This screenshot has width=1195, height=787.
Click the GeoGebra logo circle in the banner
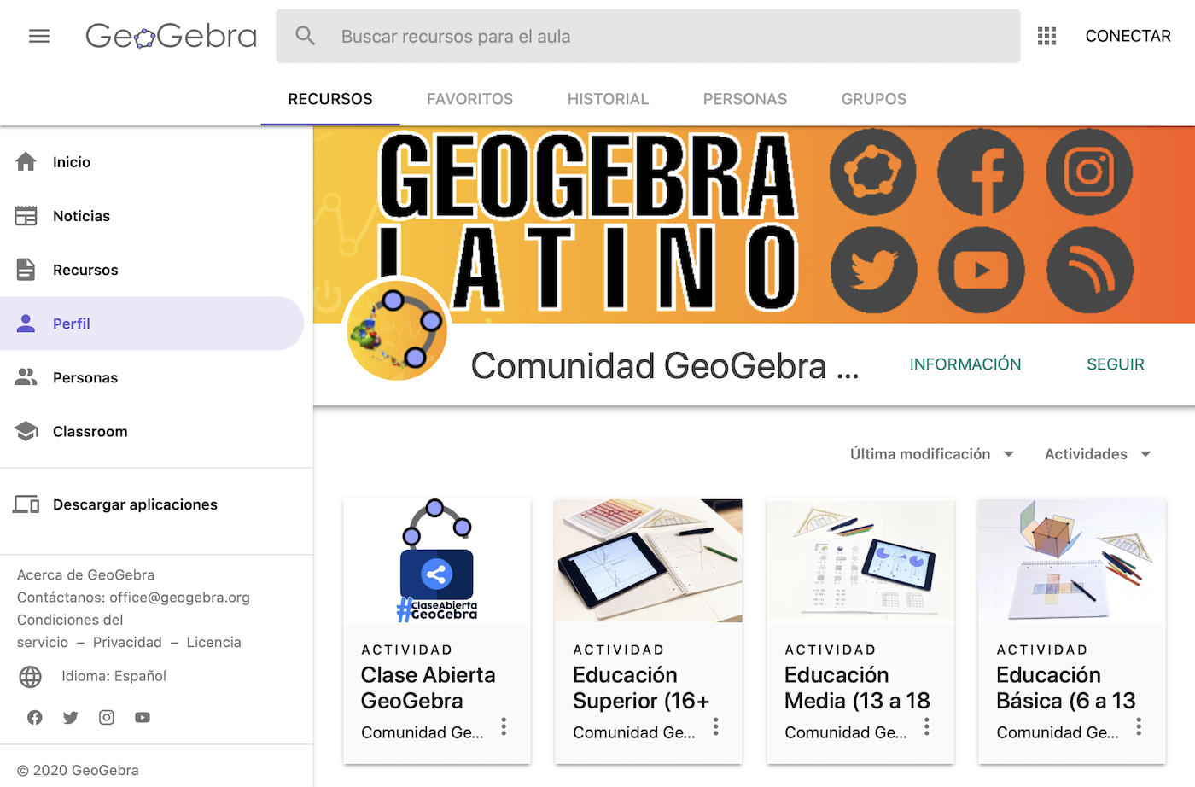[x=872, y=172]
